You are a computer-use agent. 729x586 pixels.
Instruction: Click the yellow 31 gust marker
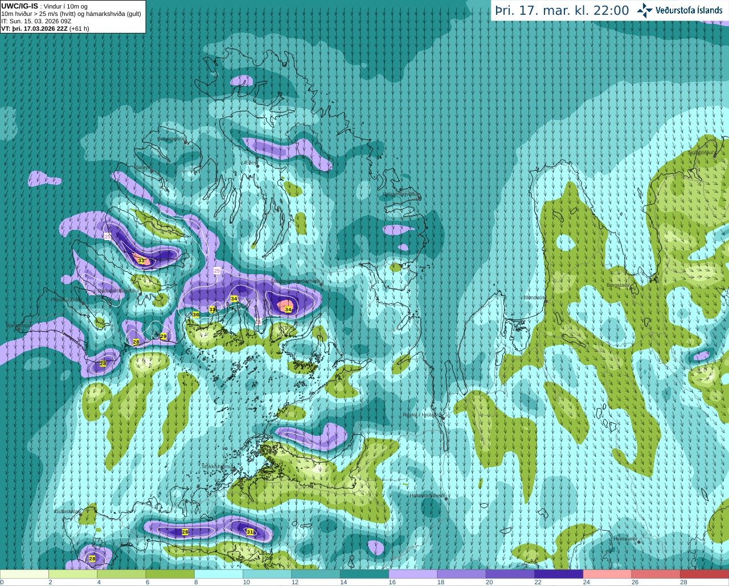[250, 532]
